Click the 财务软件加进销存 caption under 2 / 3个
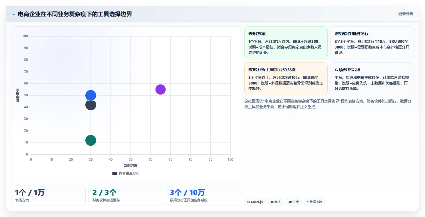 click(x=106, y=200)
